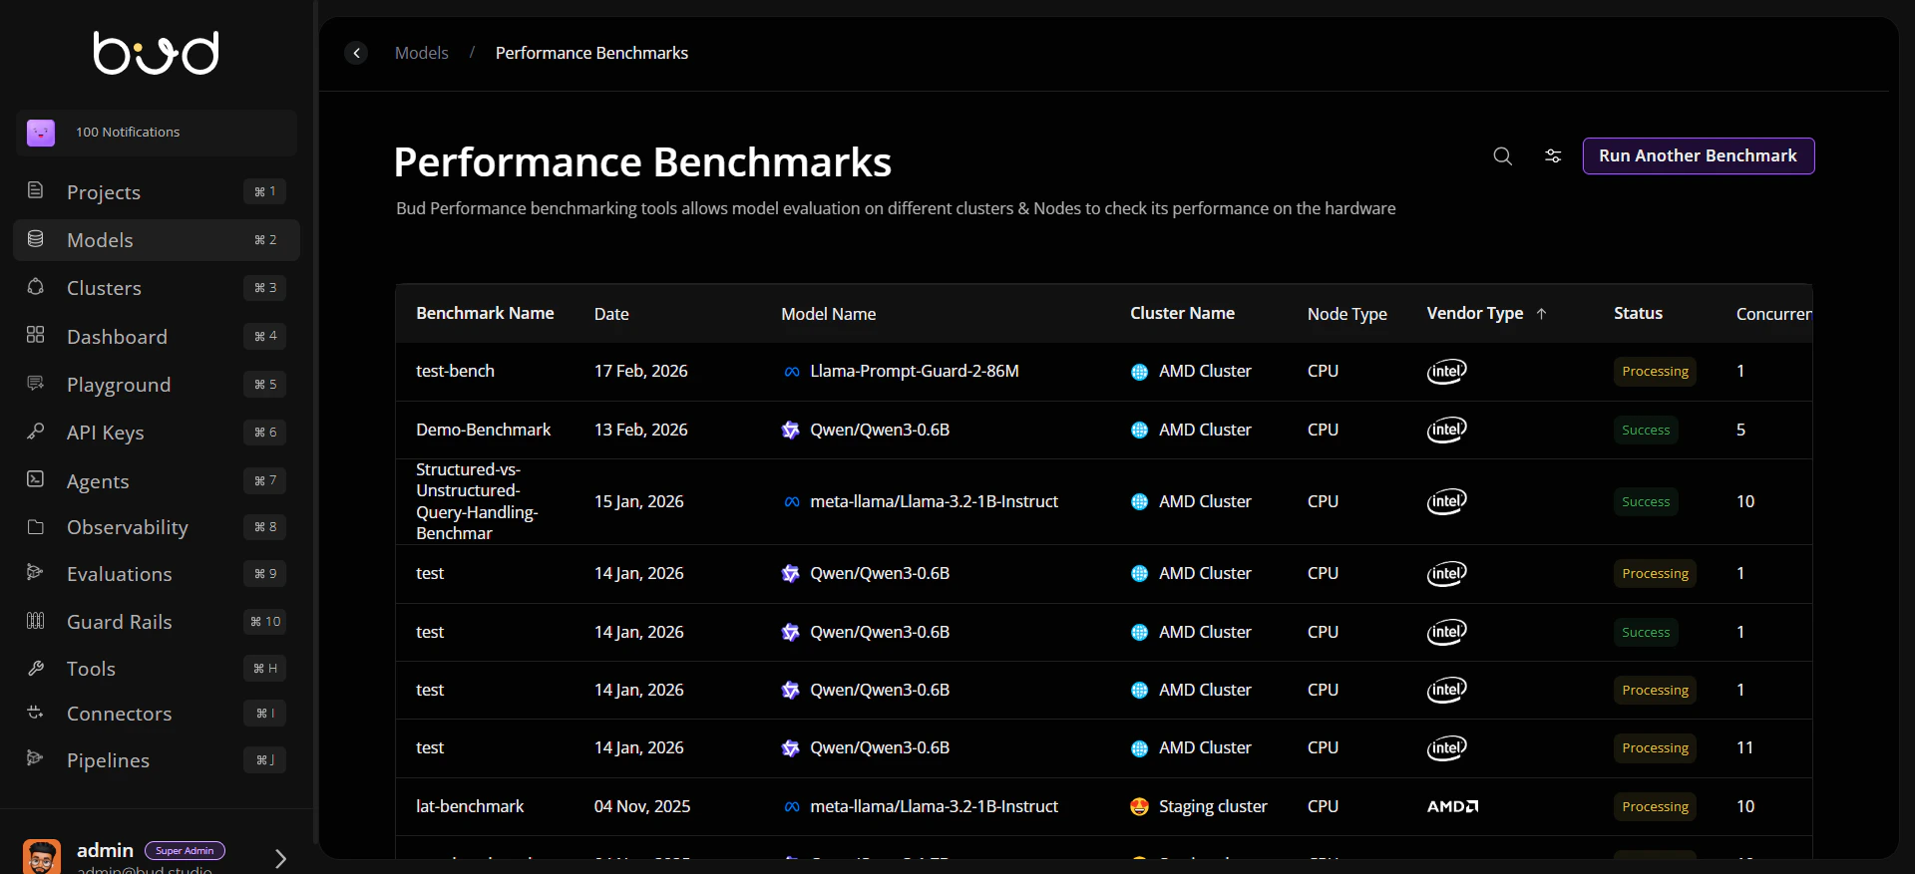Open Projects in the sidebar
Screen dimensions: 1915x874
pos(157,191)
